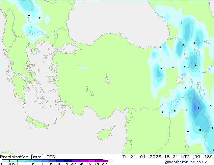Click the '(00+189)' forecast offset text
Image resolution: width=214 pixels, height=165 pixels.
tap(203, 157)
